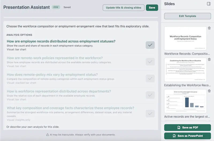The width and height of the screenshot is (214, 141).
Task: Check the key composition facts option
Action: click(x=150, y=114)
